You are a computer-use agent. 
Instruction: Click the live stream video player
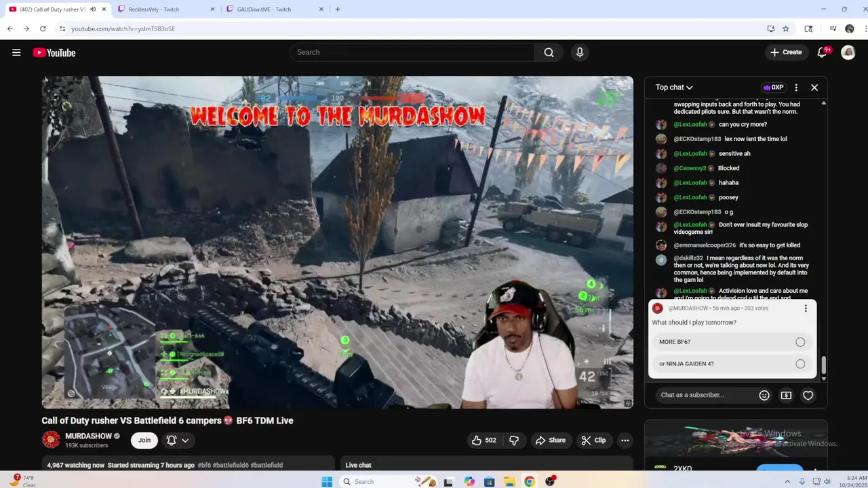point(338,242)
